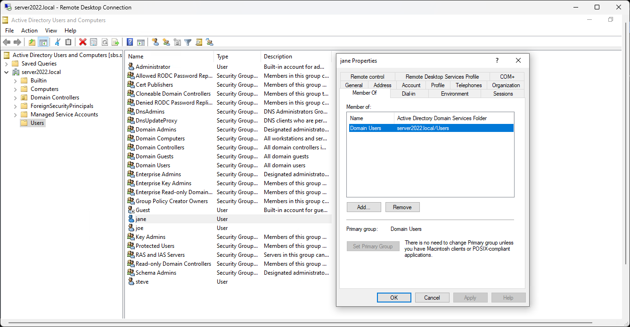Click the Filter funnel icon

[x=188, y=42]
